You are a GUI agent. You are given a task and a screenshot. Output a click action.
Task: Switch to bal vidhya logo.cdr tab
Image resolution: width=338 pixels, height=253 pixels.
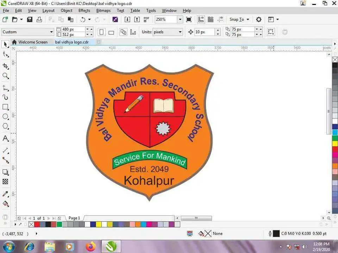(72, 42)
